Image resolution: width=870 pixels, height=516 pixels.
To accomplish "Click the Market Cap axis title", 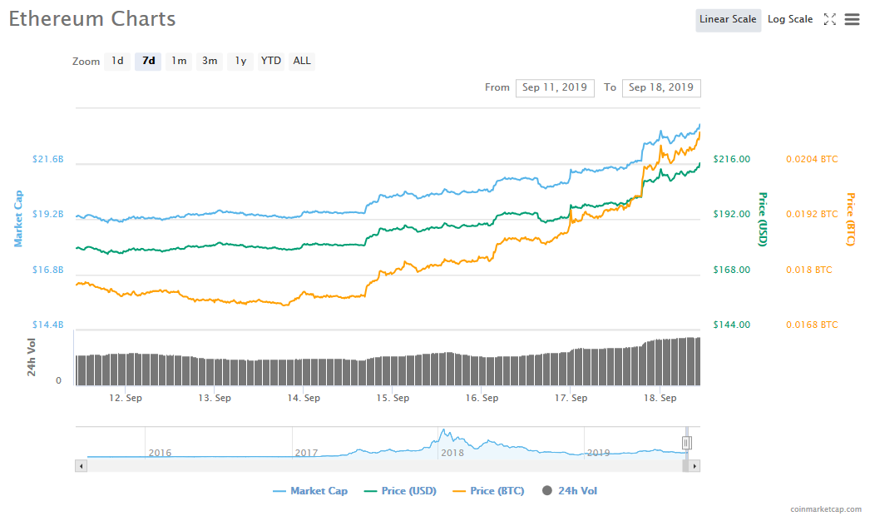I will (18, 218).
